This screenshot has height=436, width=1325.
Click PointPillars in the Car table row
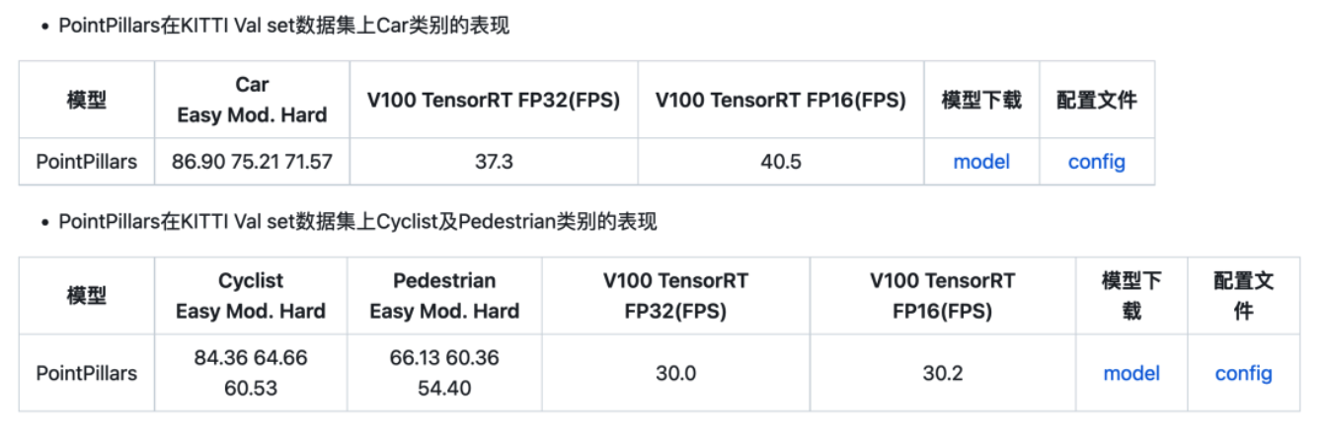(x=87, y=162)
